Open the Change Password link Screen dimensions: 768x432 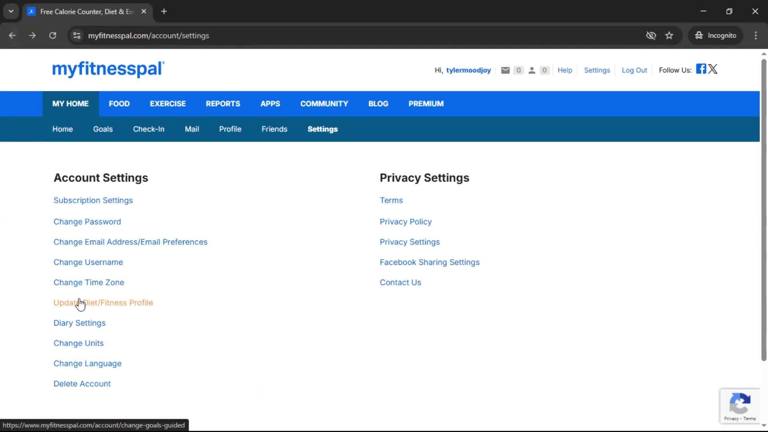pos(87,222)
